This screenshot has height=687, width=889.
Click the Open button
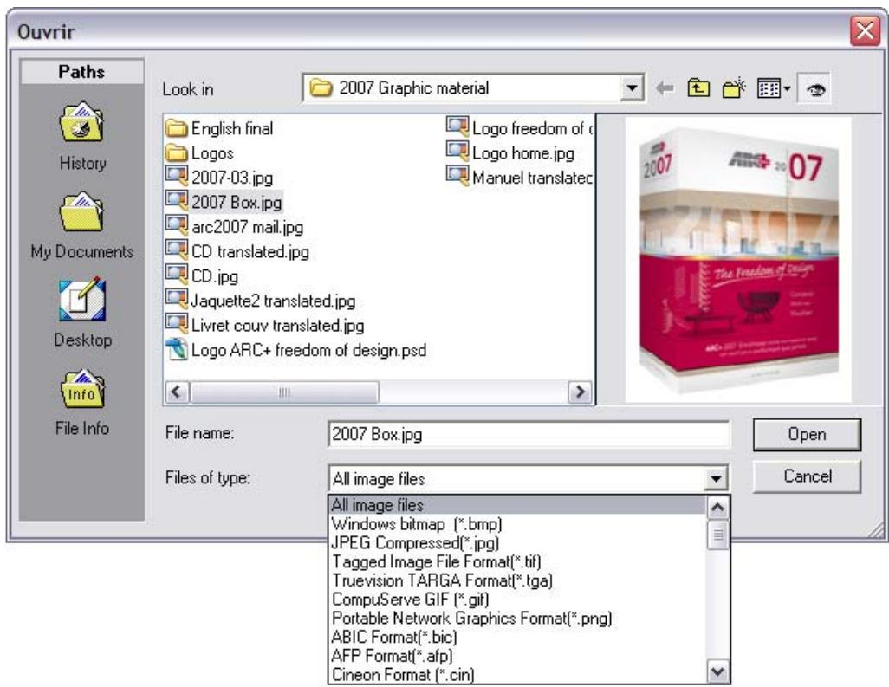coord(811,436)
